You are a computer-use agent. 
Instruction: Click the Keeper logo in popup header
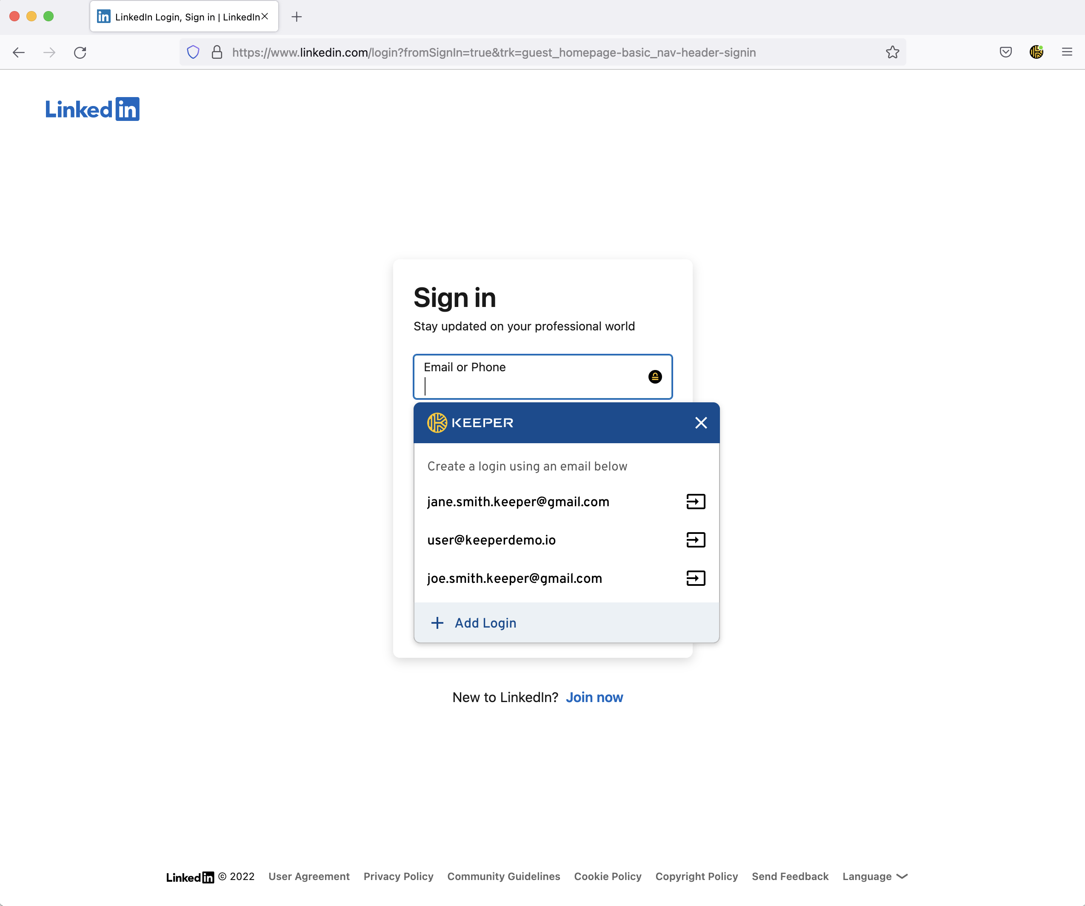pyautogui.click(x=470, y=423)
